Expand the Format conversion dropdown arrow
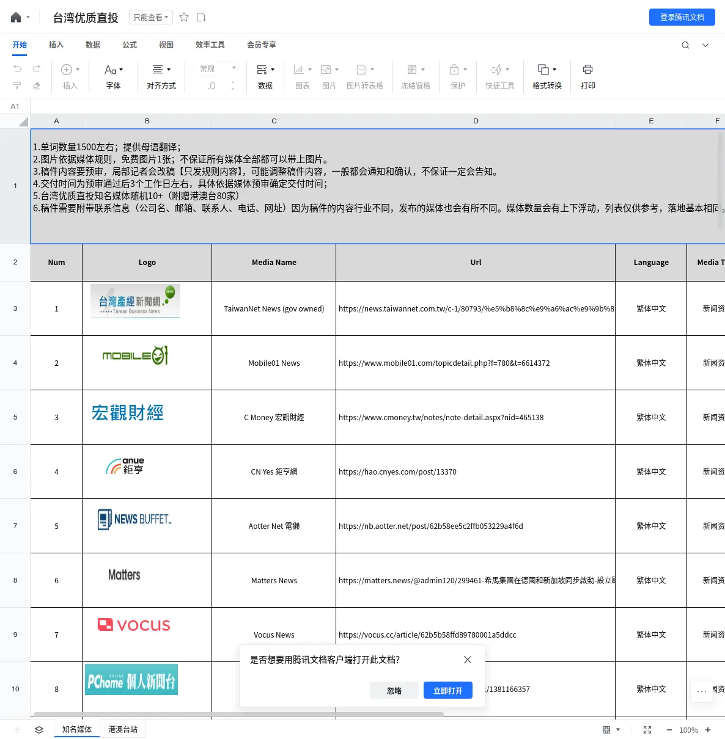 (554, 70)
